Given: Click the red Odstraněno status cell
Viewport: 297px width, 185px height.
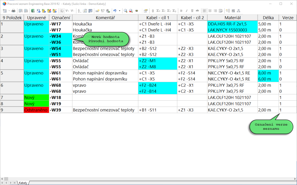Looking at the screenshot, I should tap(36, 110).
